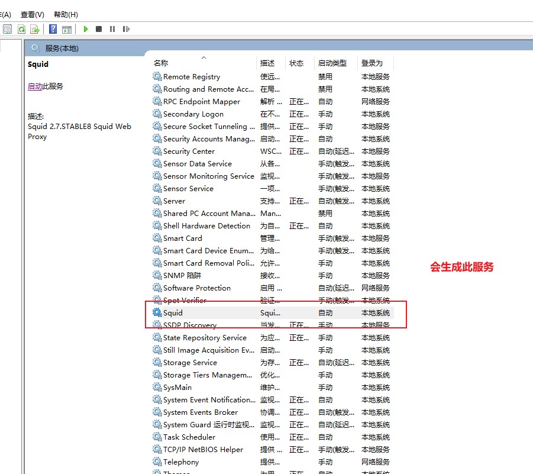Click the Restart Service toolbar icon

[126, 29]
